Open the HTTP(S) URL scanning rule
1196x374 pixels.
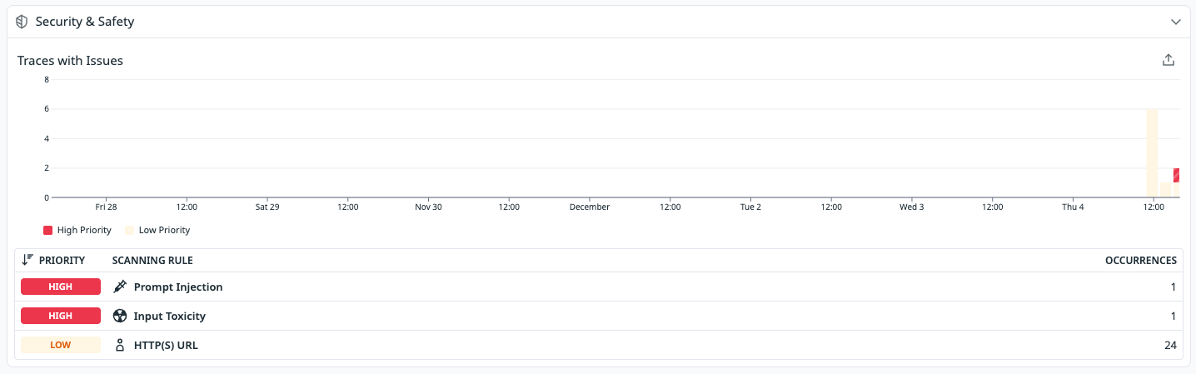[x=166, y=345]
